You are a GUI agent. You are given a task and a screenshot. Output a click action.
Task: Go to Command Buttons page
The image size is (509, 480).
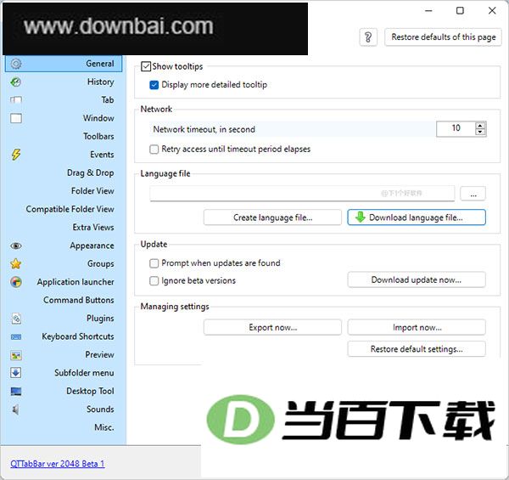(64, 300)
